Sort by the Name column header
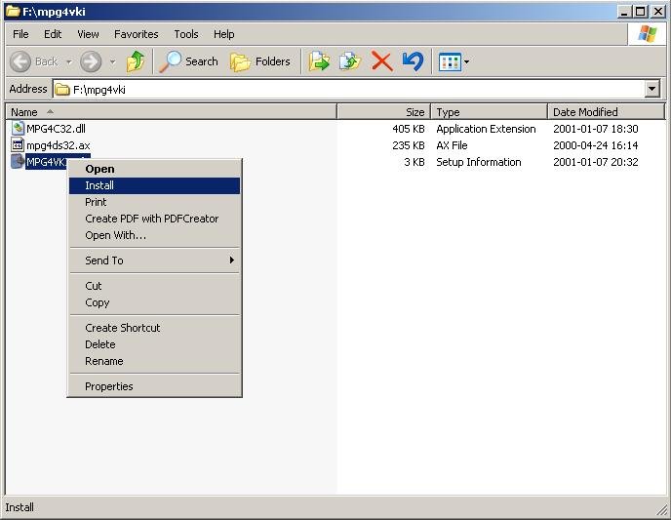Screen dimensions: 671x520 (x=172, y=112)
